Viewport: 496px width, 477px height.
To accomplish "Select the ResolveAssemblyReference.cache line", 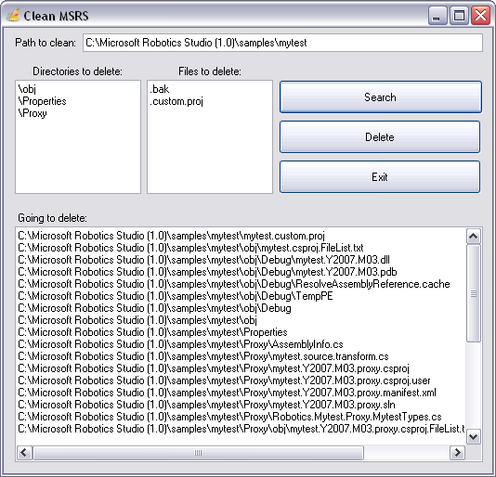I will (x=234, y=284).
